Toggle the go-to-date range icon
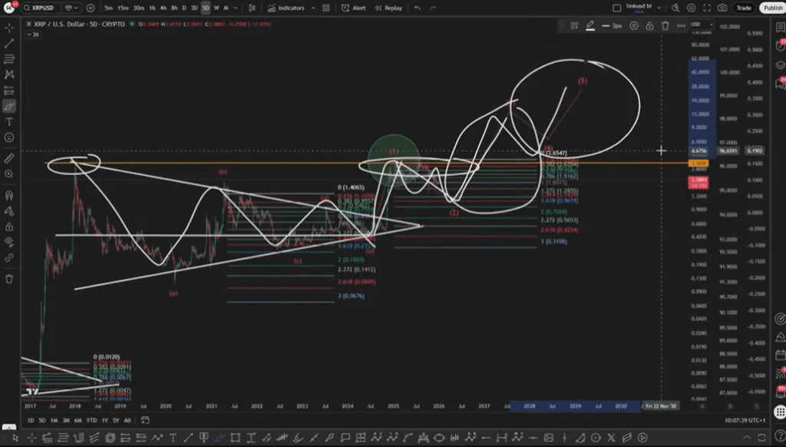Image resolution: width=786 pixels, height=447 pixels. coord(145,420)
